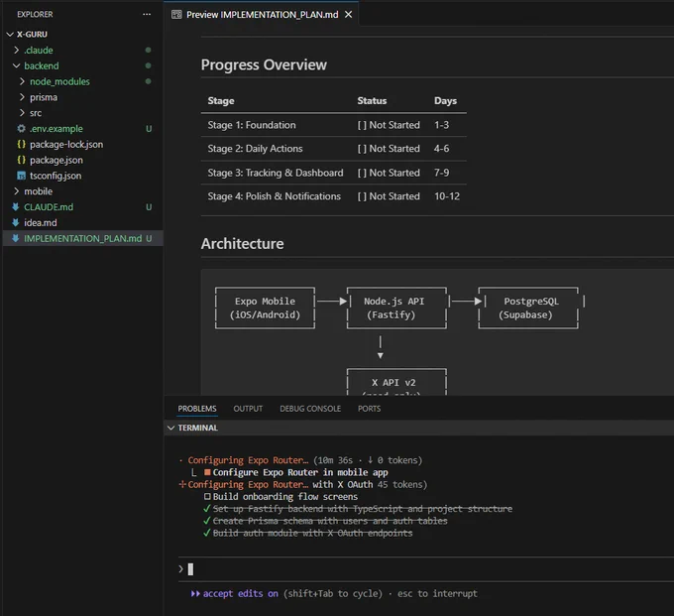Expand the node_modules folder
Viewport: 674px width, 616px height.
point(22,81)
